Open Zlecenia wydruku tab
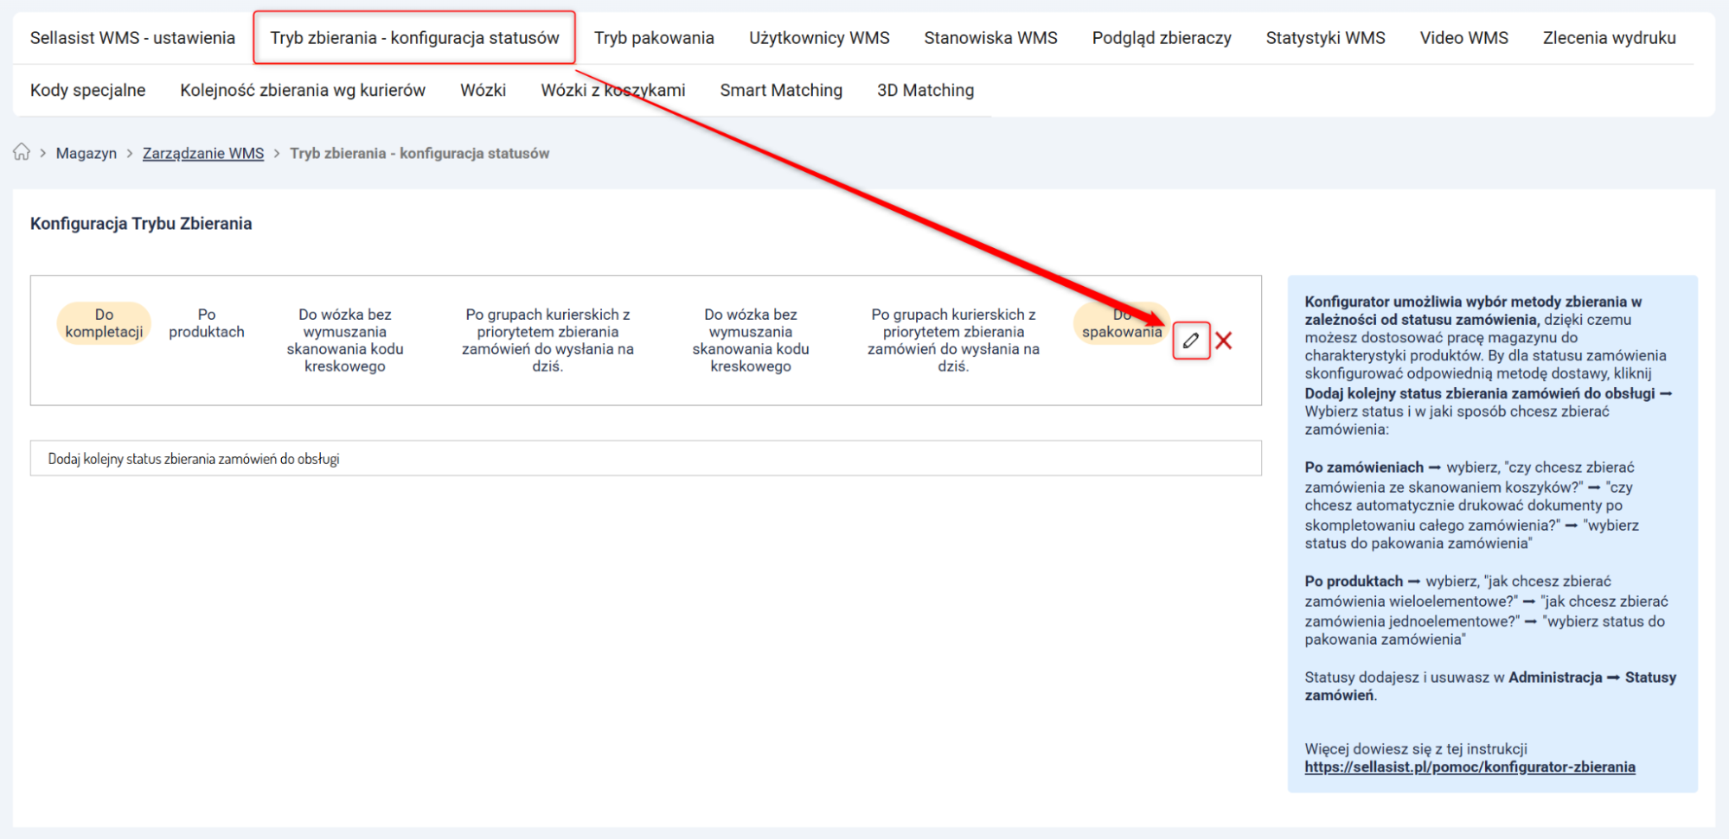 pos(1609,38)
